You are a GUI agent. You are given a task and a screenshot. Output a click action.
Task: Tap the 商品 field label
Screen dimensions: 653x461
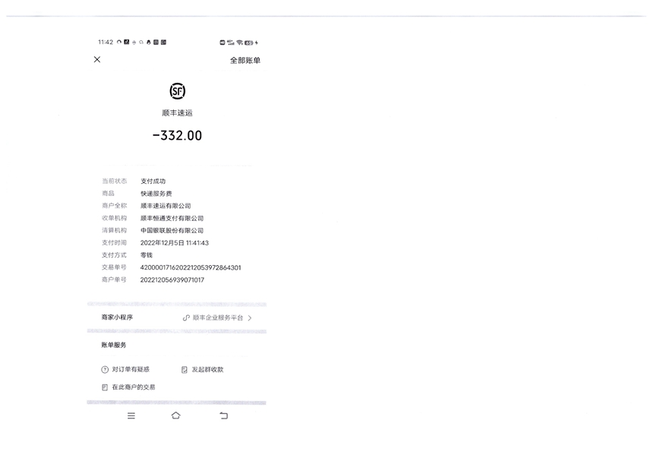[x=109, y=193]
